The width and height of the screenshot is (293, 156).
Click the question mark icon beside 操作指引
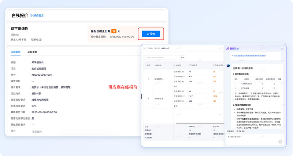[x=31, y=16]
